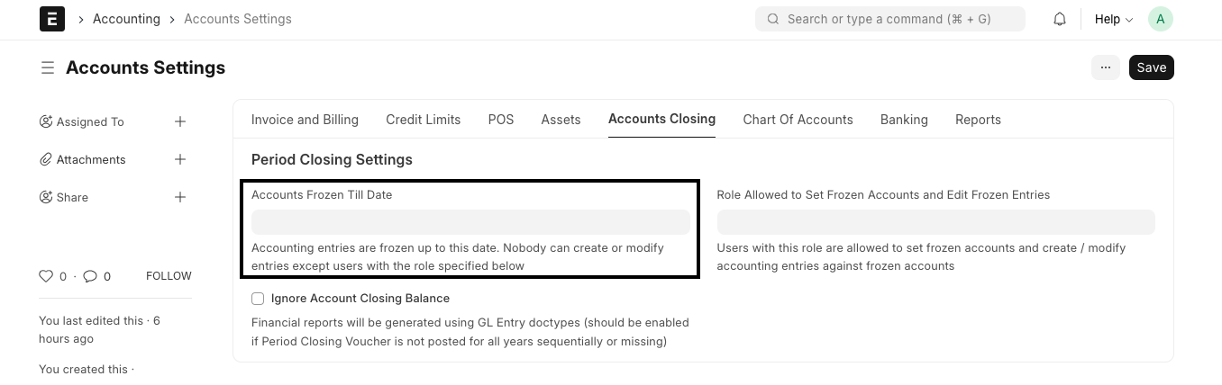Click the user avatar A icon

1161,19
